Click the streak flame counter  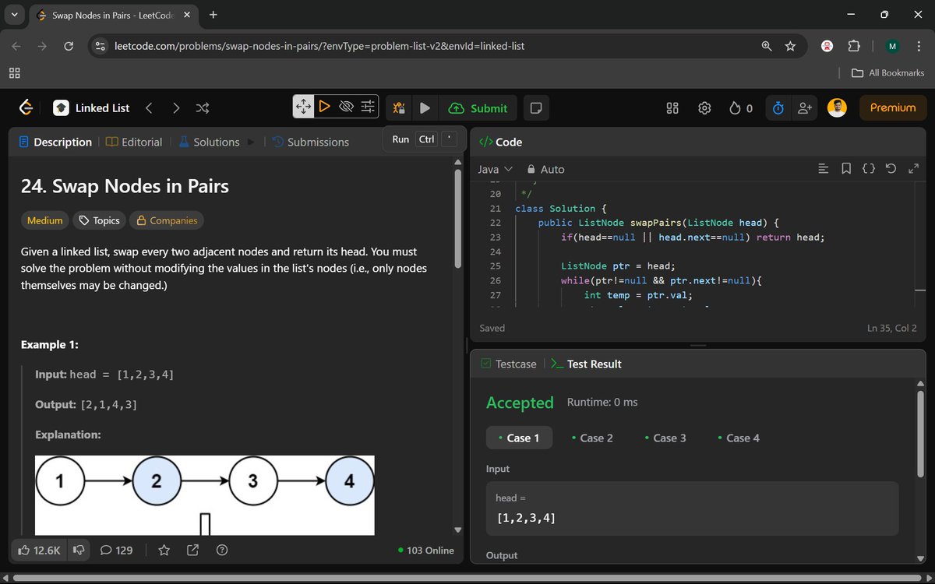[741, 108]
